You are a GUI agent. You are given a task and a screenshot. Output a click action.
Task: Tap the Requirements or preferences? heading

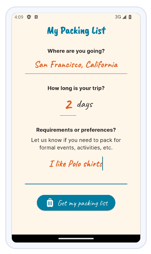(76, 130)
